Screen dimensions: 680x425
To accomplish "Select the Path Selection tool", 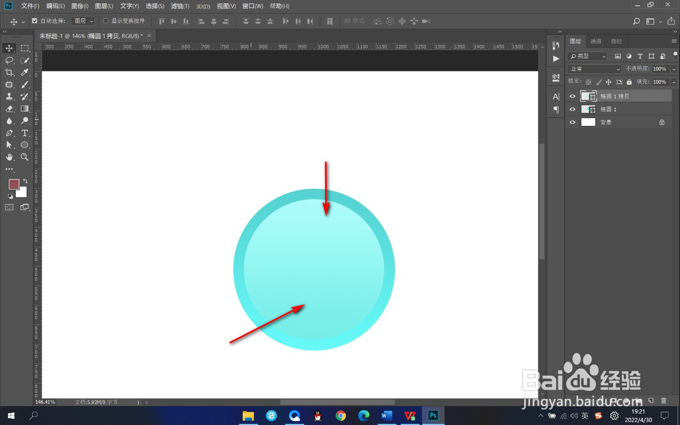I will [x=9, y=145].
